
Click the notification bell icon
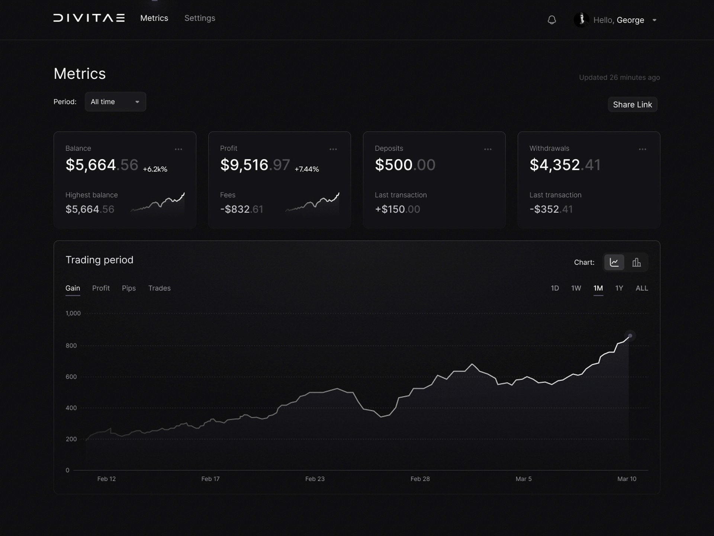click(552, 20)
